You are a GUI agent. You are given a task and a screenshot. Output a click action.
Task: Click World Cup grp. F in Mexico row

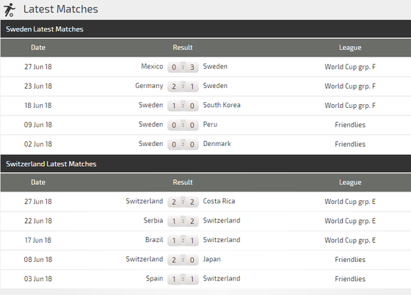[350, 67]
